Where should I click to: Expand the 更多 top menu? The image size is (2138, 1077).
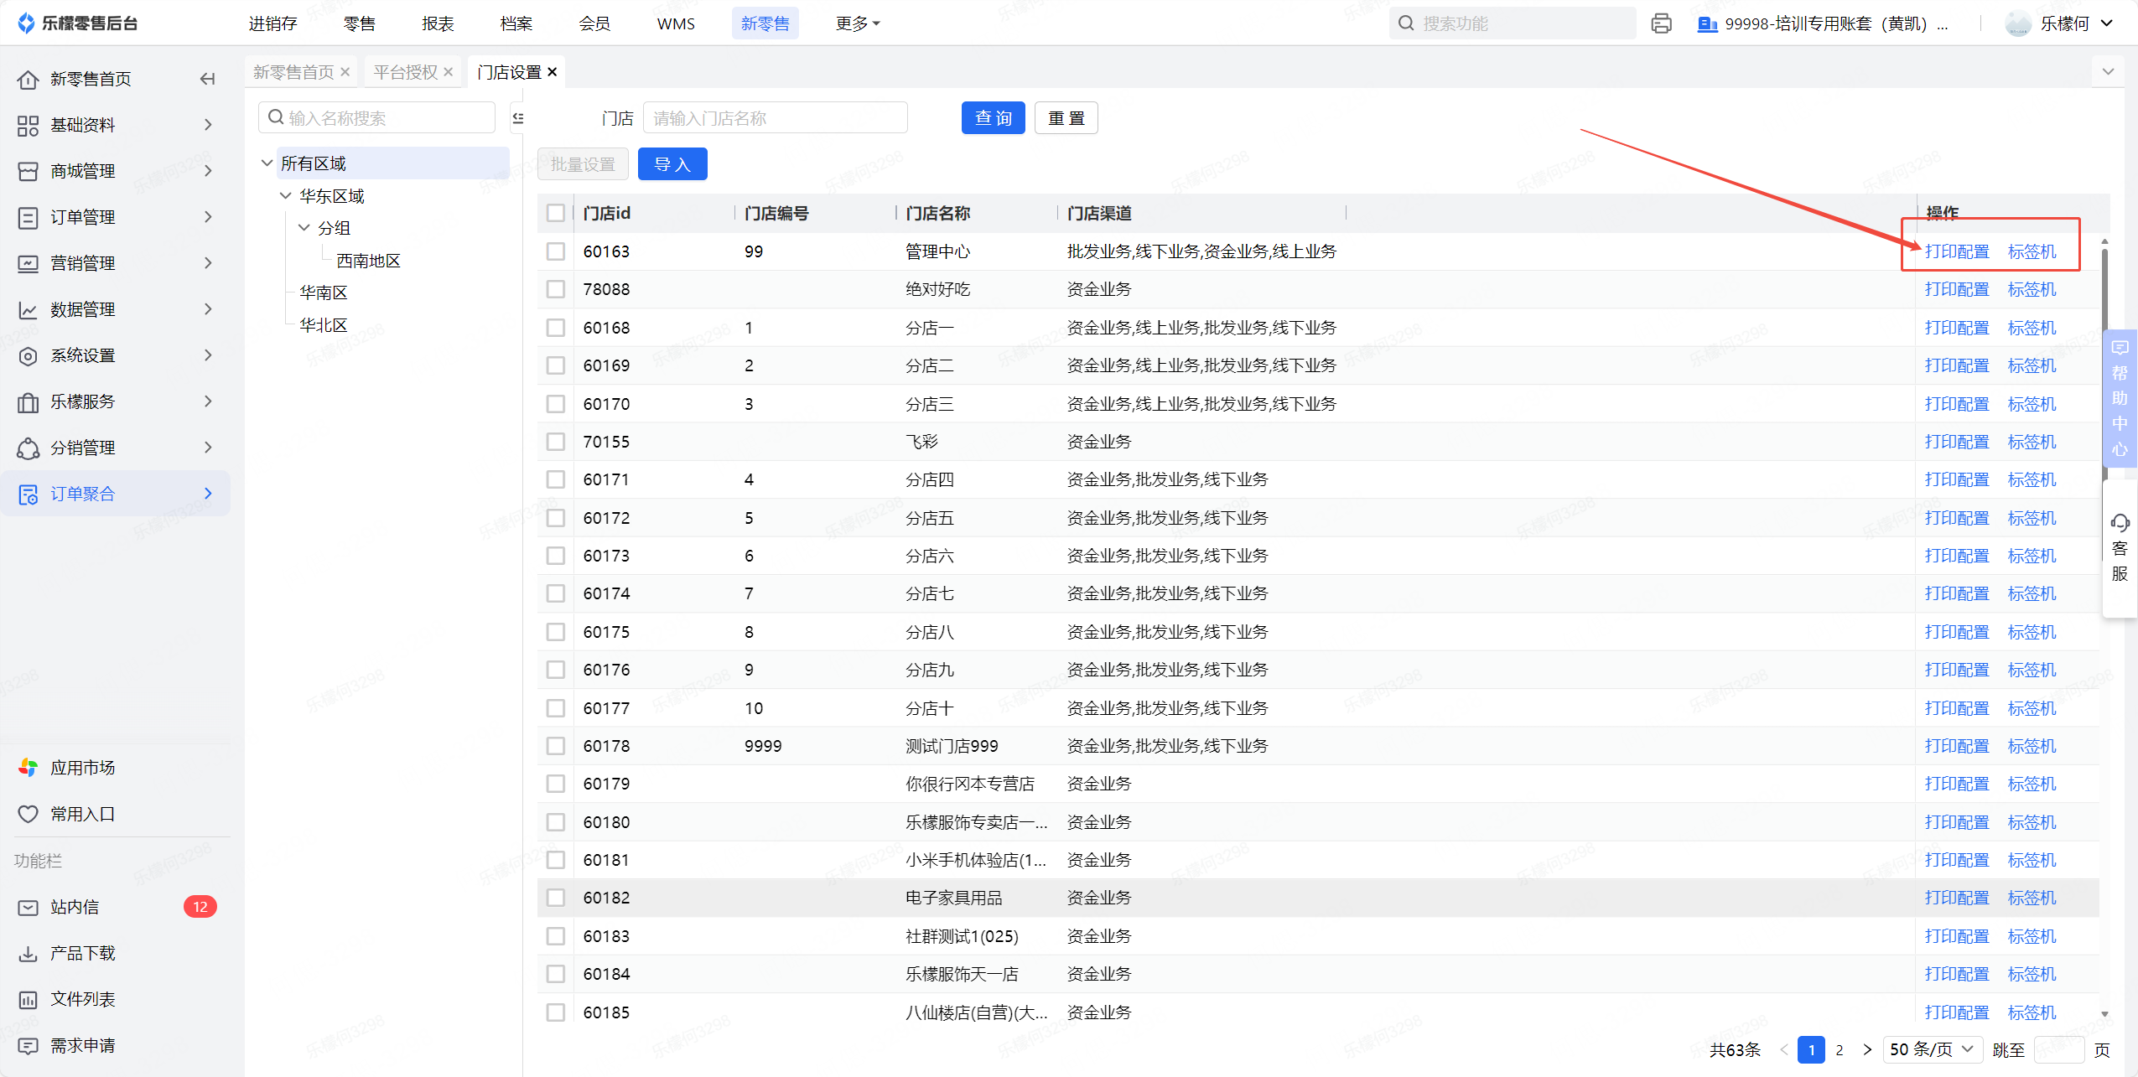tap(857, 23)
